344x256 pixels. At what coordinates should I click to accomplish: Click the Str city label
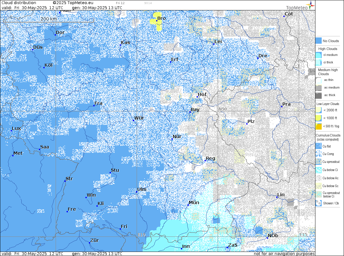69,179
